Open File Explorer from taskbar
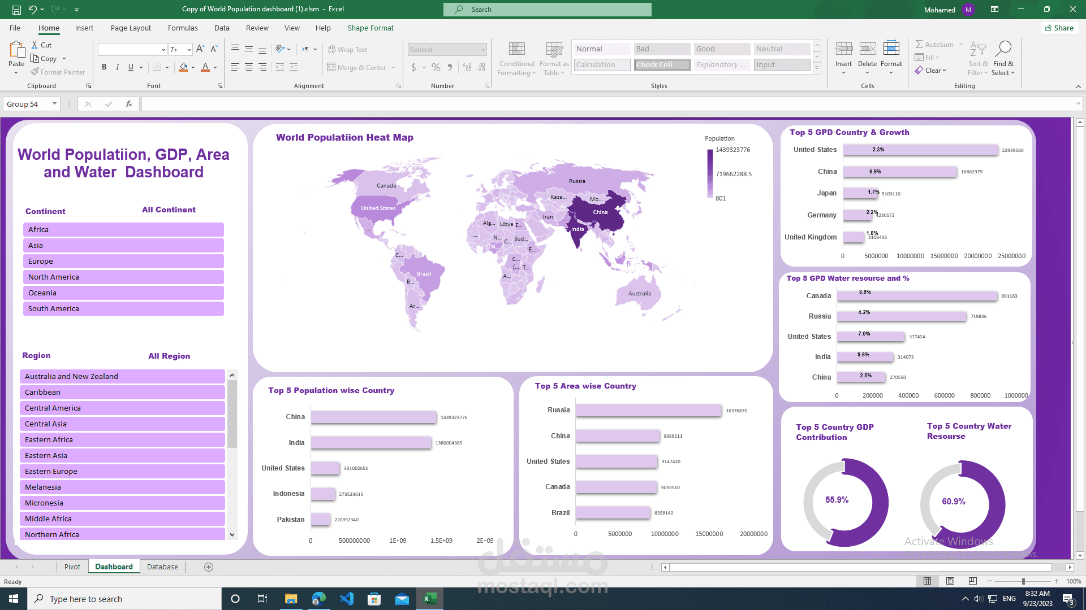Image resolution: width=1086 pixels, height=610 pixels. tap(291, 599)
